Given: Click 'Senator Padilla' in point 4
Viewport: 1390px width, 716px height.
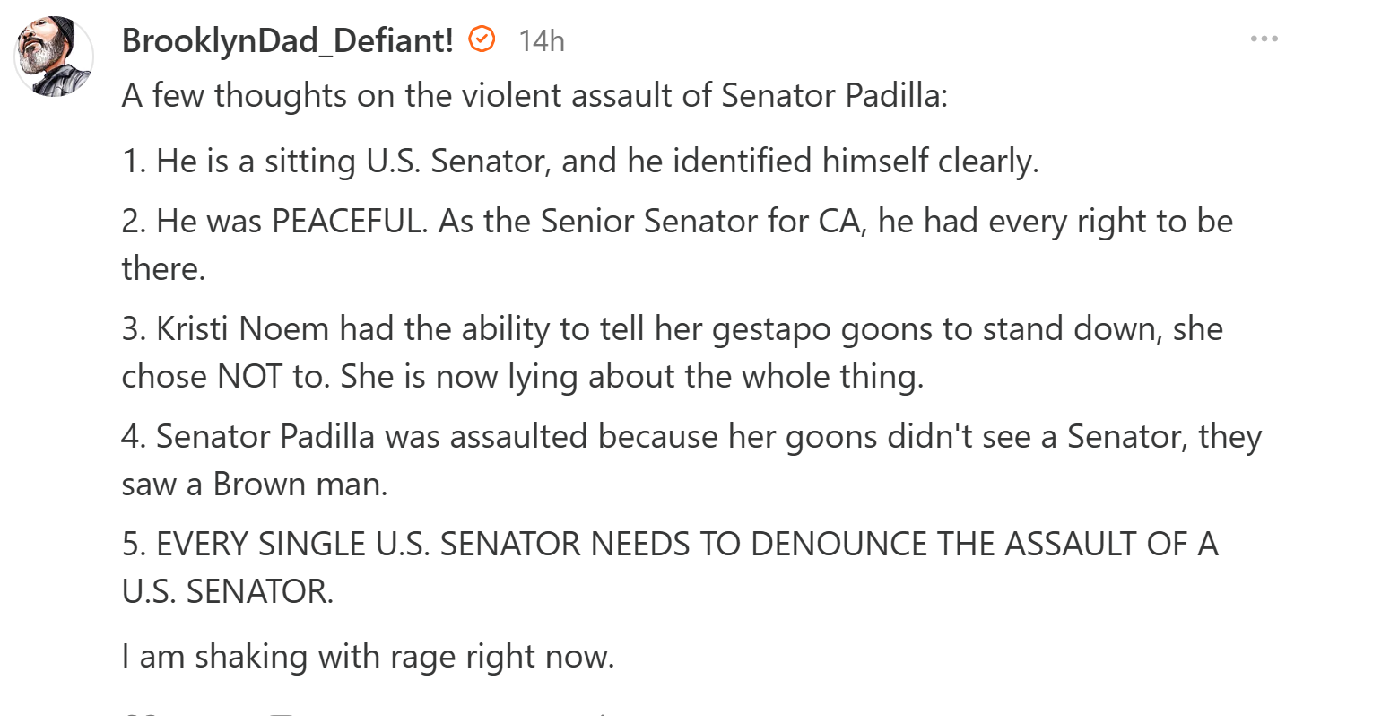Looking at the screenshot, I should click(x=265, y=436).
